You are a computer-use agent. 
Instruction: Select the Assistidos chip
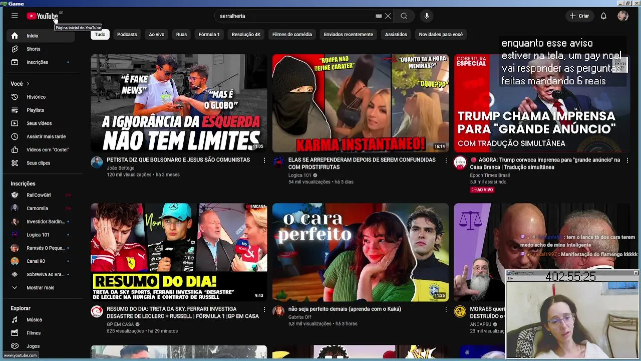tap(396, 35)
